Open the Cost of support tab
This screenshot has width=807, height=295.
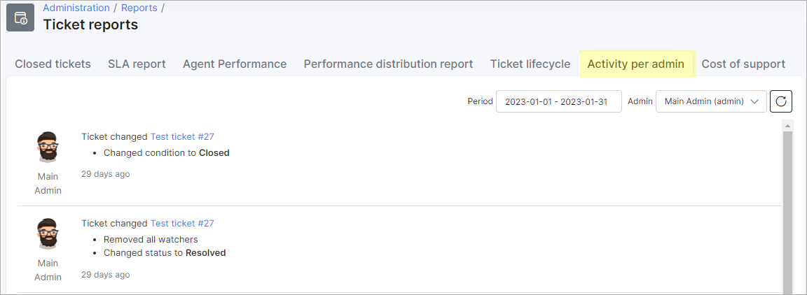pos(744,64)
